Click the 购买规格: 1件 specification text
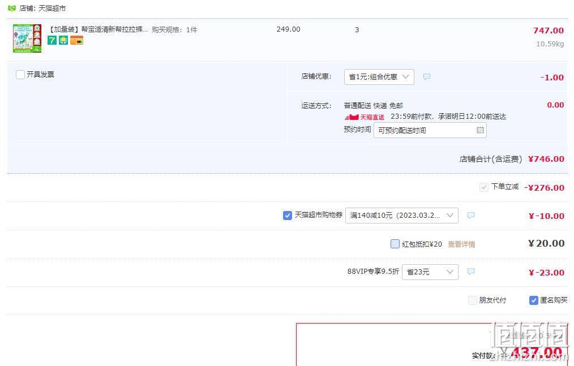The height and width of the screenshot is (366, 574). point(174,29)
